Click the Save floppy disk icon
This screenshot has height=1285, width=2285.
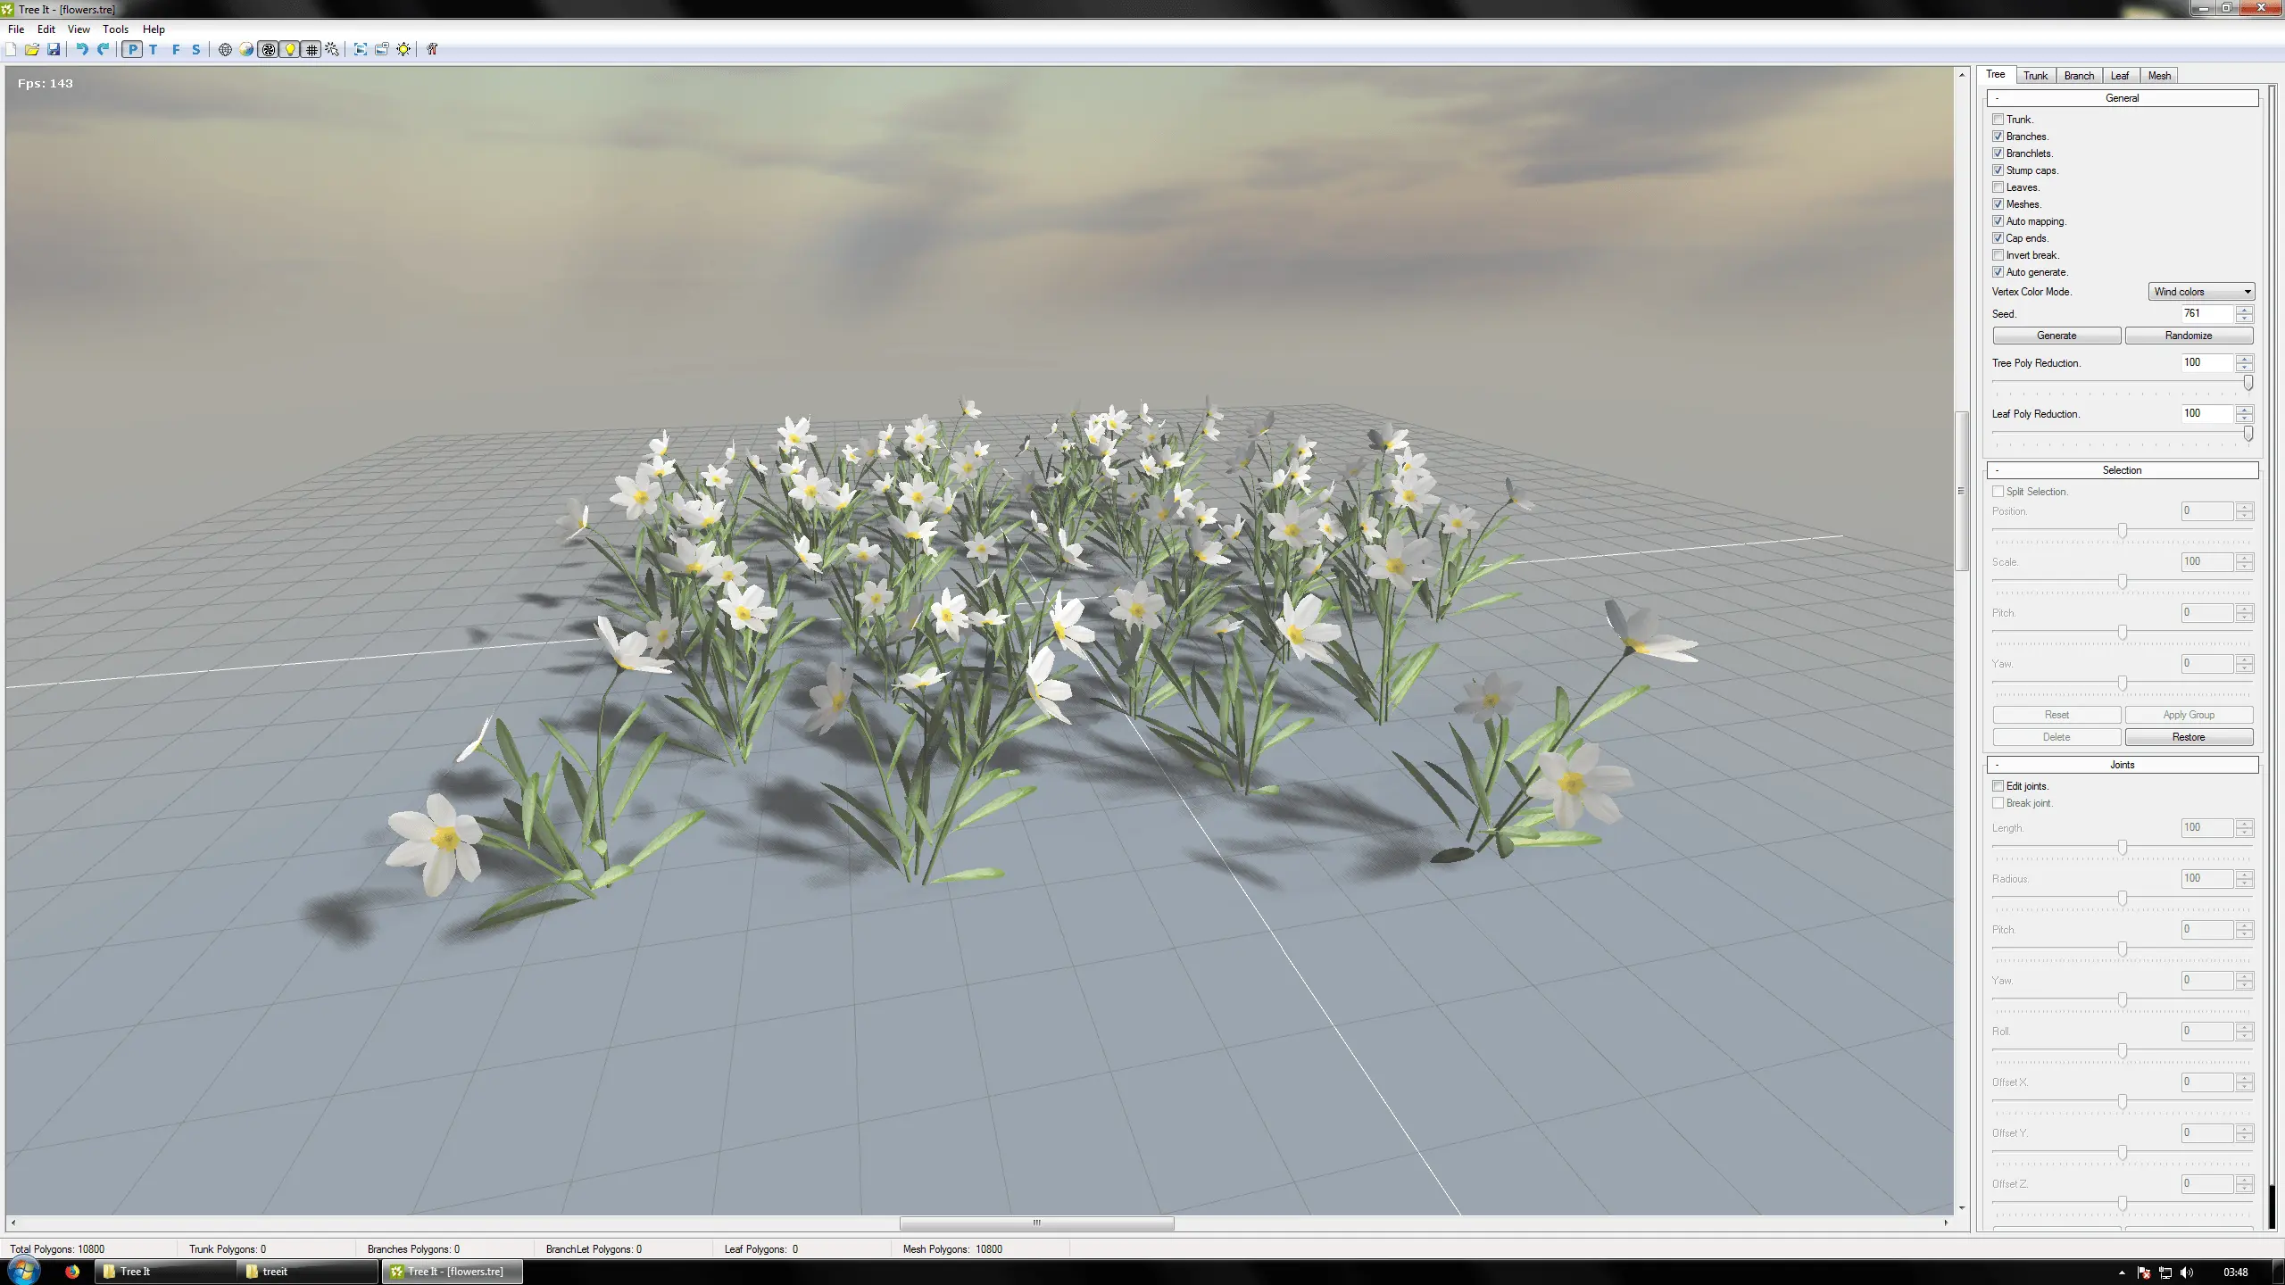(x=54, y=49)
